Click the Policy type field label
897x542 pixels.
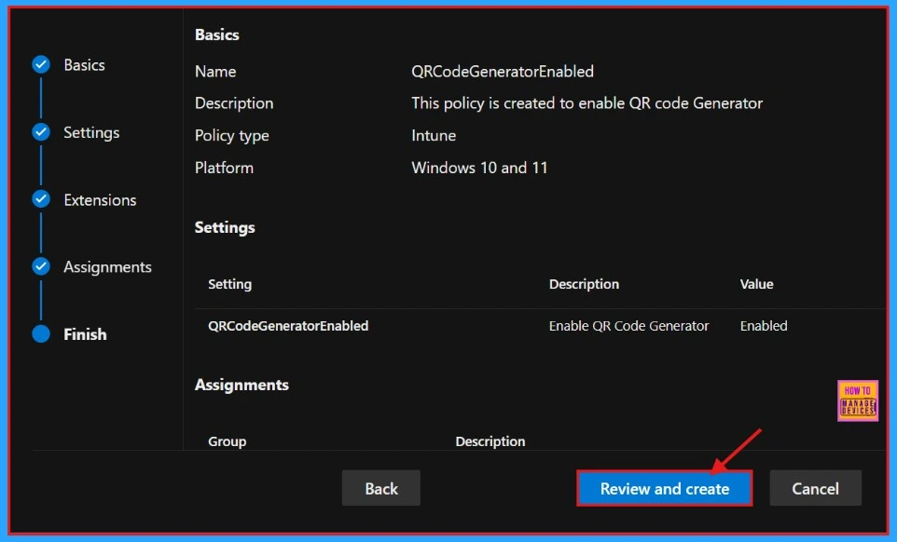[x=231, y=136]
